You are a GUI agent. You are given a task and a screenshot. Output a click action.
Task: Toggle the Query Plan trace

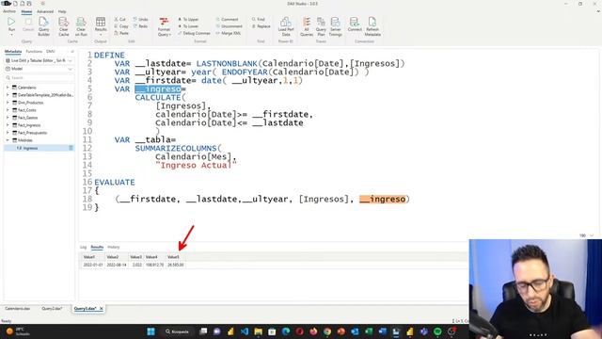[x=321, y=26]
